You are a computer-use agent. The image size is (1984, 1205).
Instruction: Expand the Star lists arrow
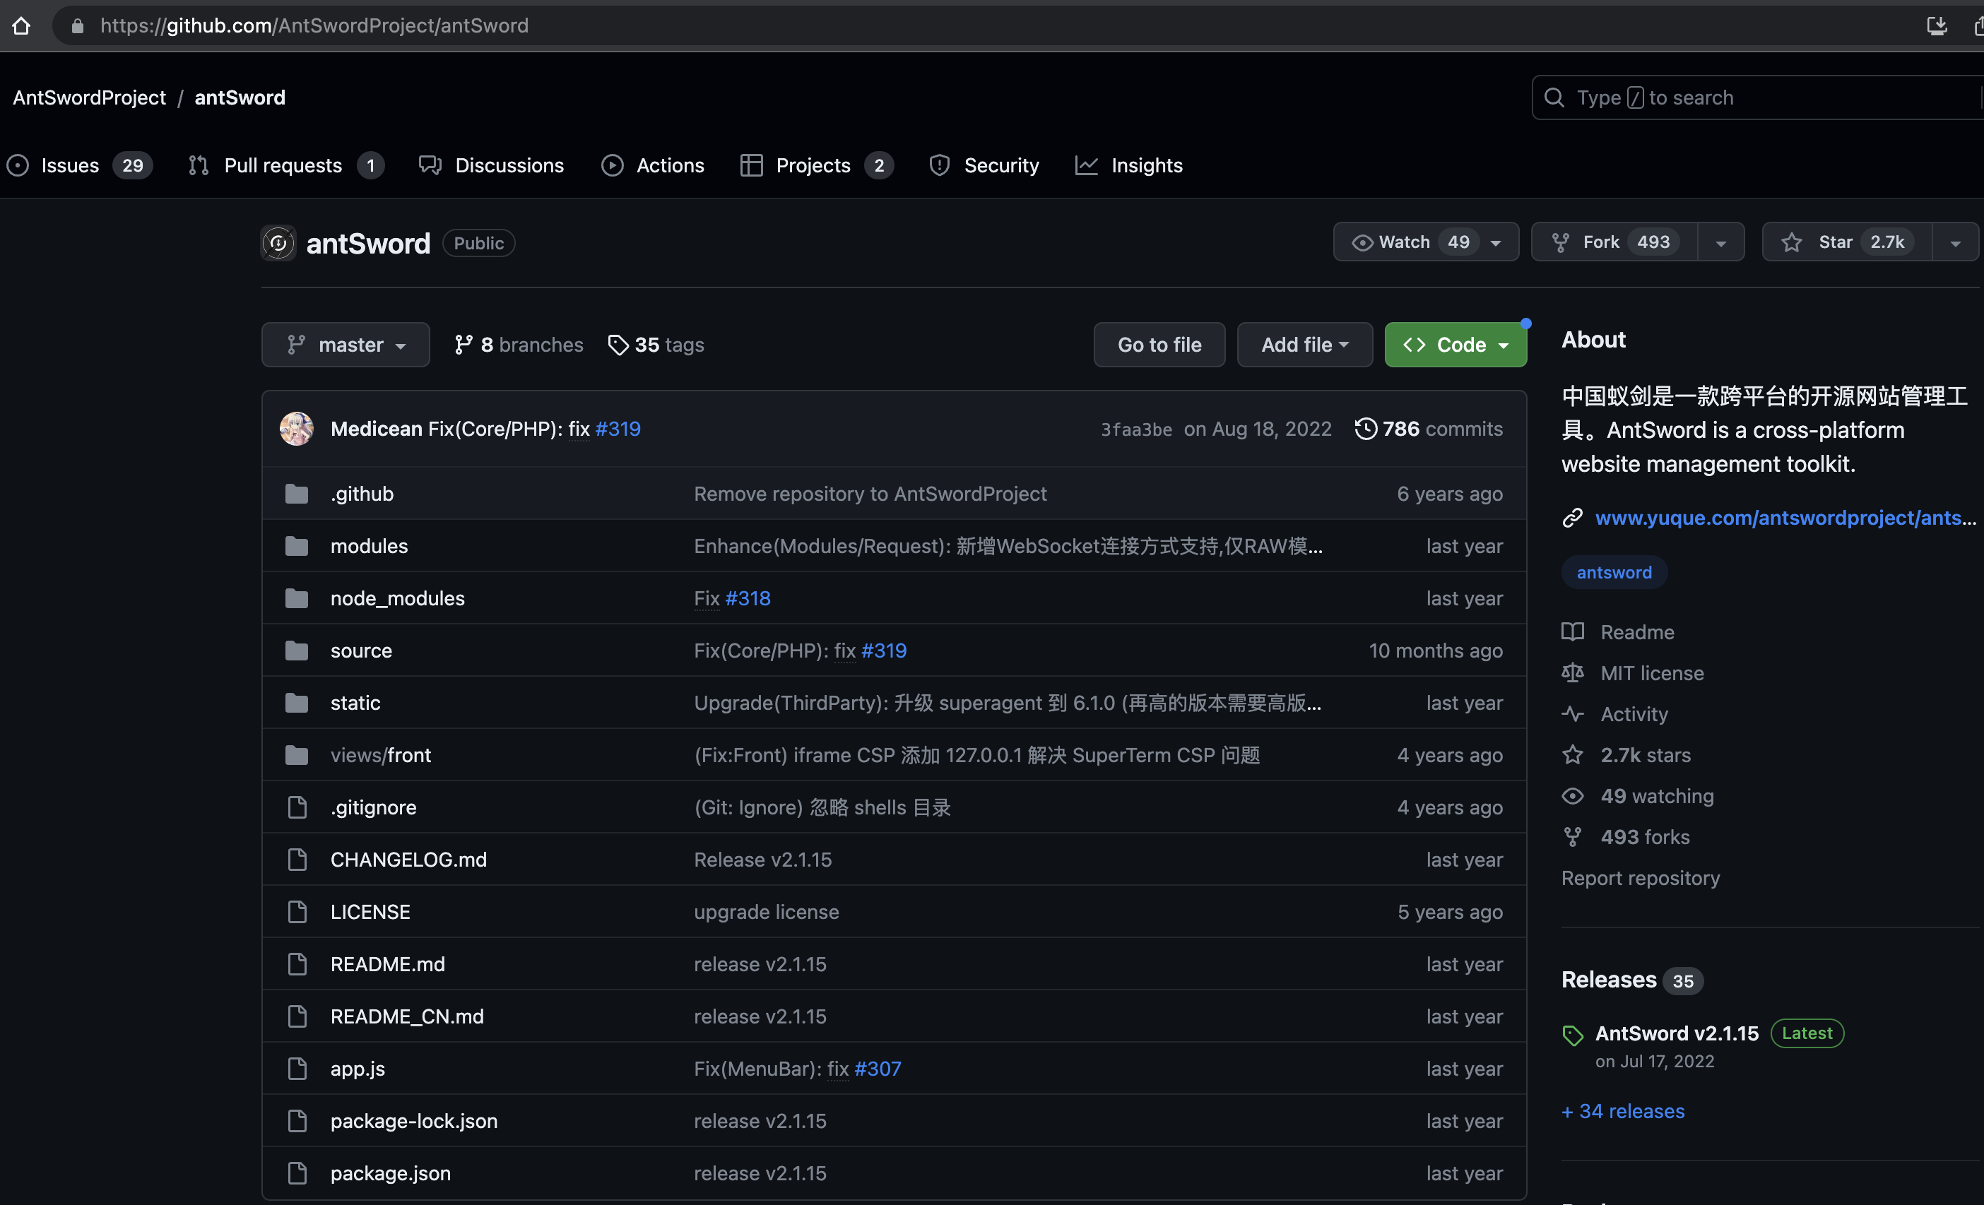tap(1955, 242)
